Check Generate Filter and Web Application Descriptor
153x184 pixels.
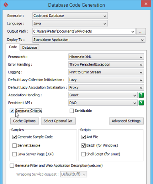[x=12, y=166]
